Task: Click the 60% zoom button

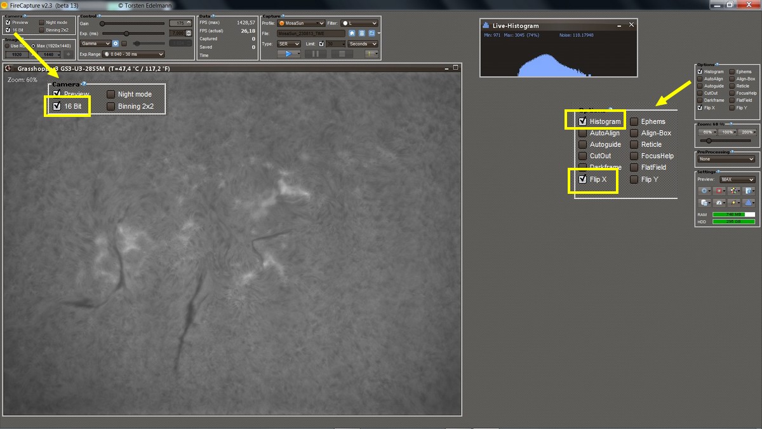Action: point(707,132)
